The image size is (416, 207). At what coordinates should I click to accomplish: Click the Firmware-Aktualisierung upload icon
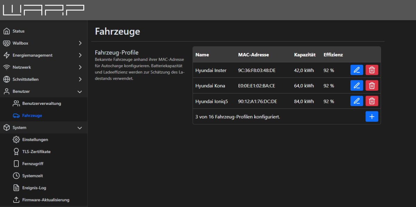[x=16, y=200]
